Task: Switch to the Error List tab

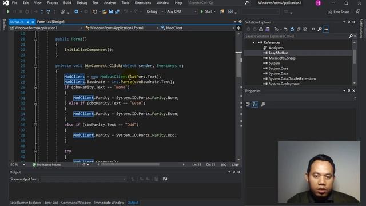Action: (x=51, y=203)
